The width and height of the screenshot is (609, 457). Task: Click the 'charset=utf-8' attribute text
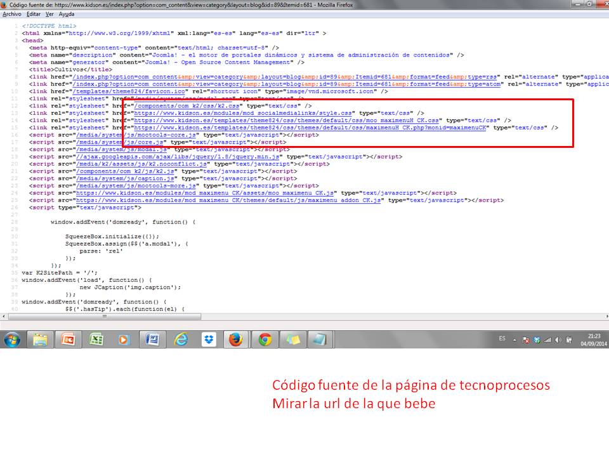[x=241, y=48]
